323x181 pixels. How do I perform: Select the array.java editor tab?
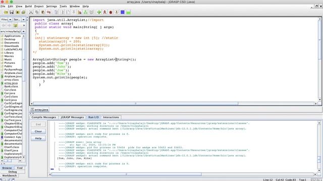tap(39, 110)
